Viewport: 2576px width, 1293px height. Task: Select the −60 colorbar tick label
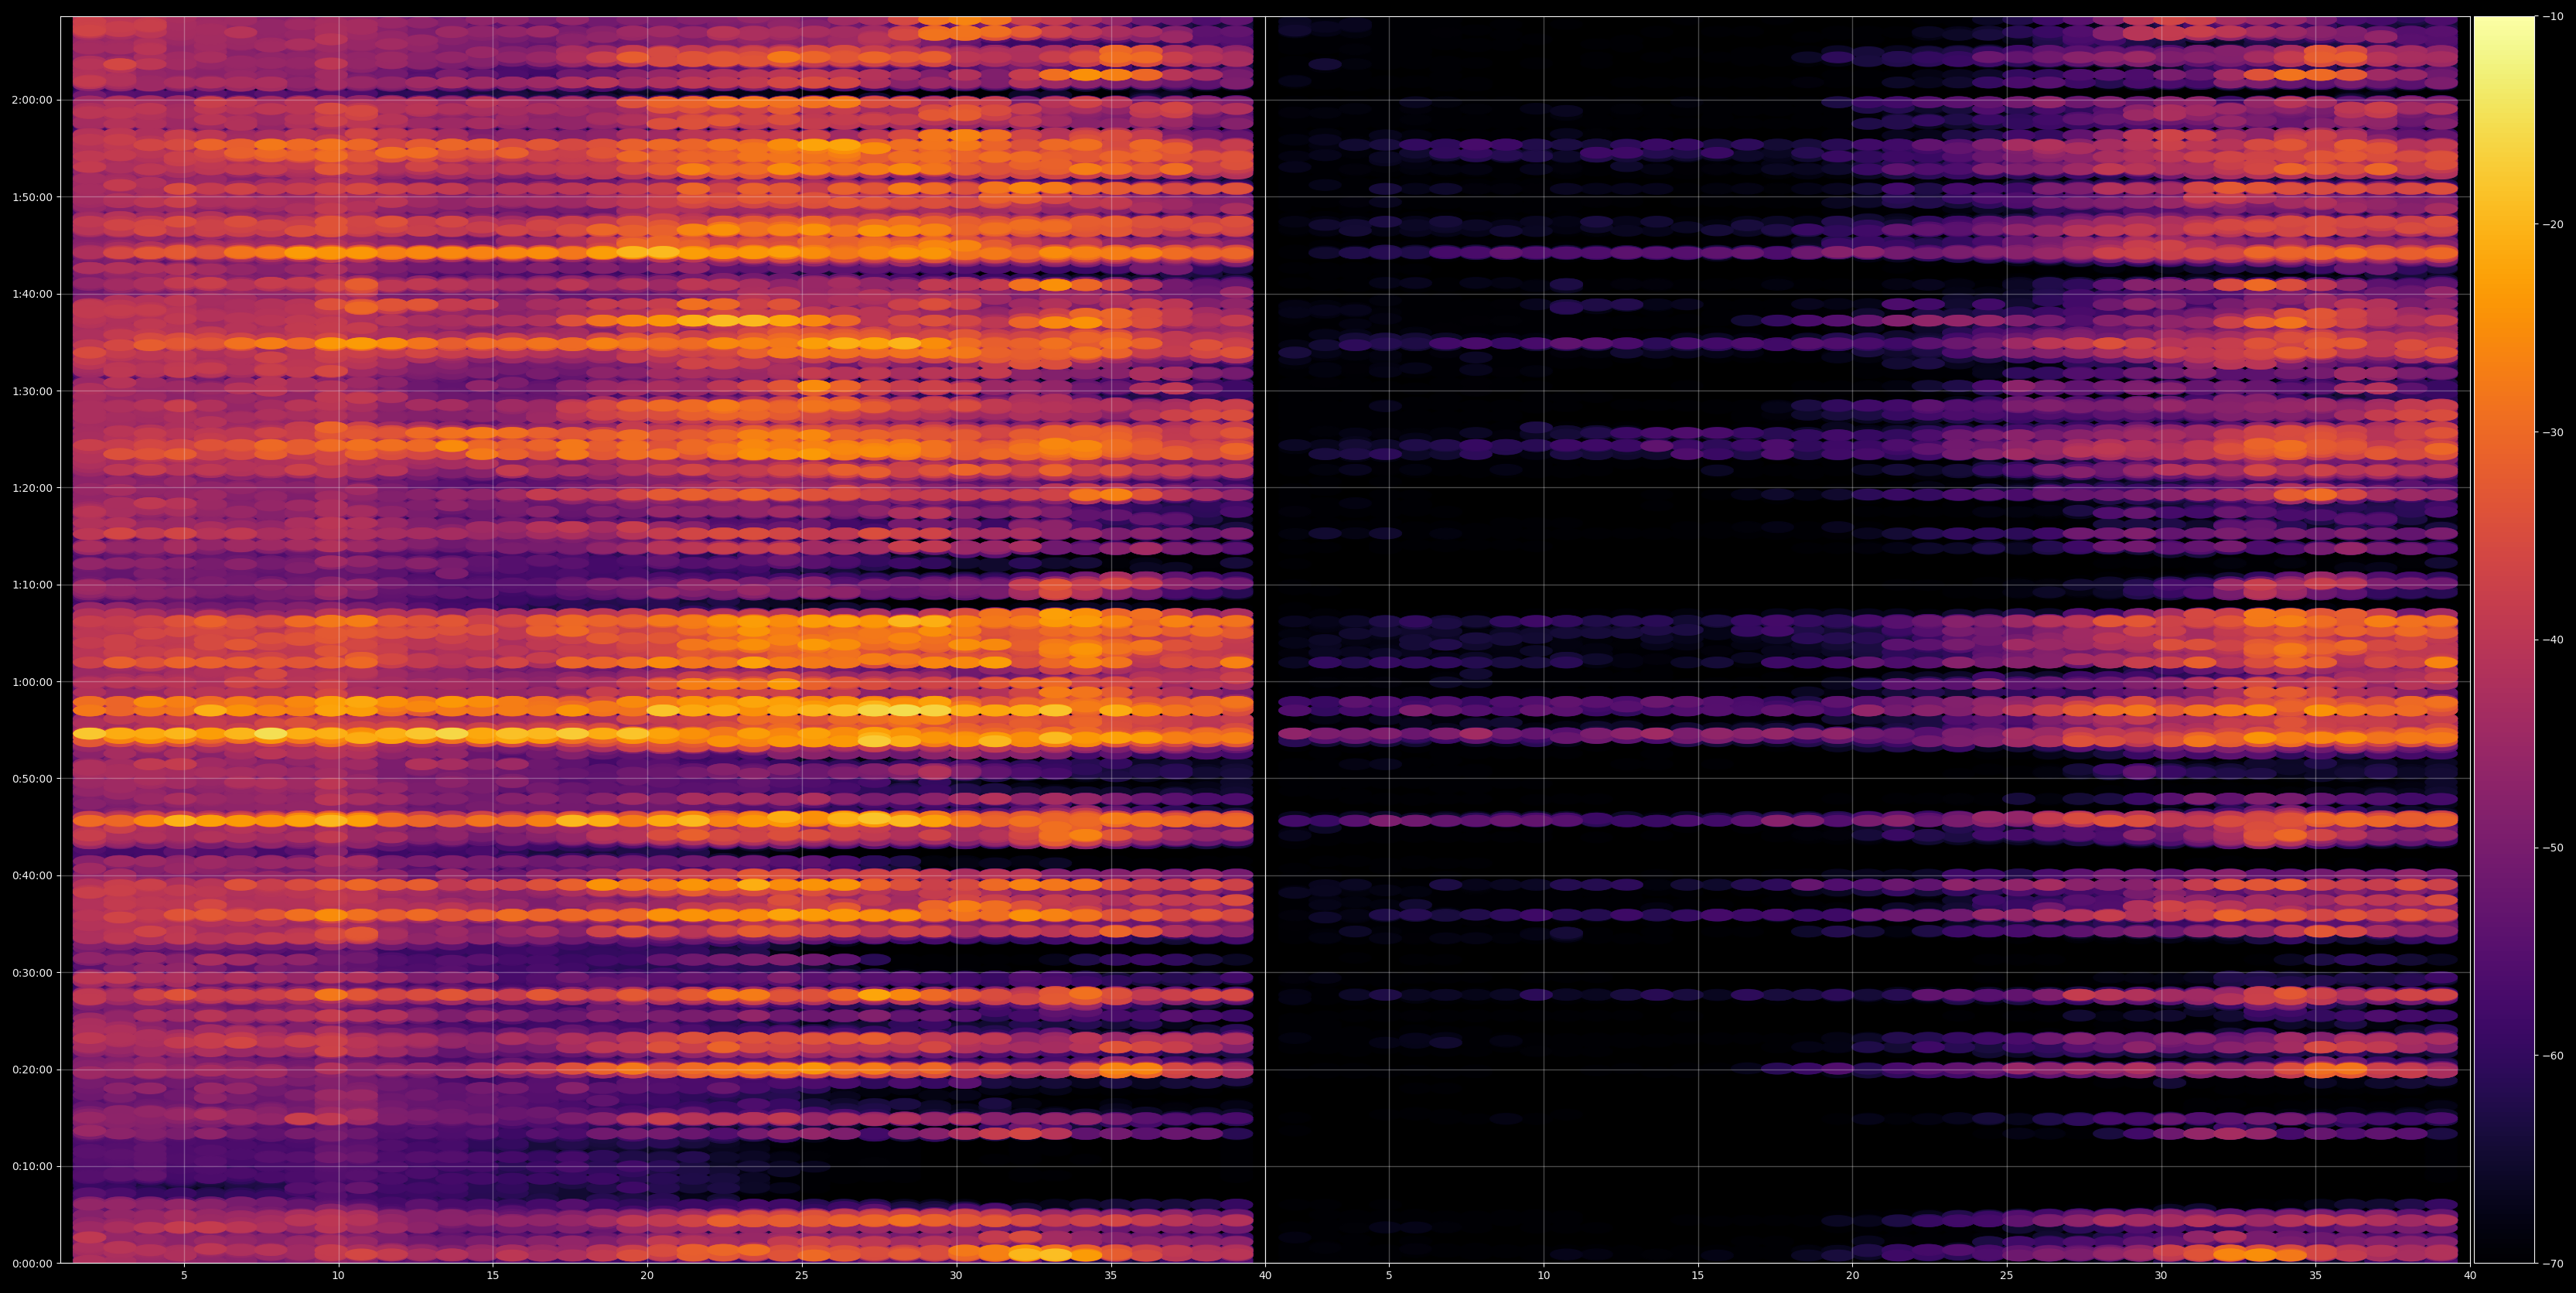coord(2553,1056)
